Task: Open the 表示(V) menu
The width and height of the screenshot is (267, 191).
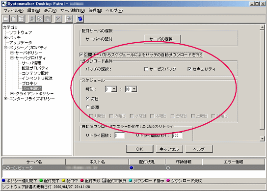Action: [50, 11]
